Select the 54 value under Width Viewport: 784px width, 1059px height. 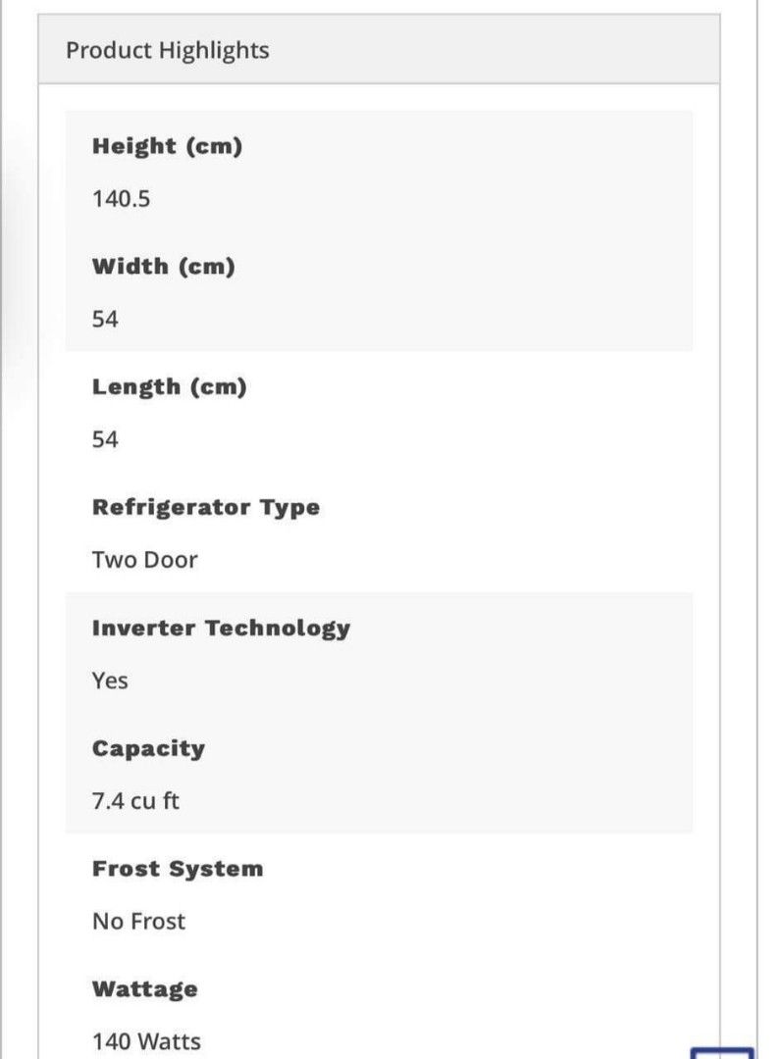(x=105, y=320)
